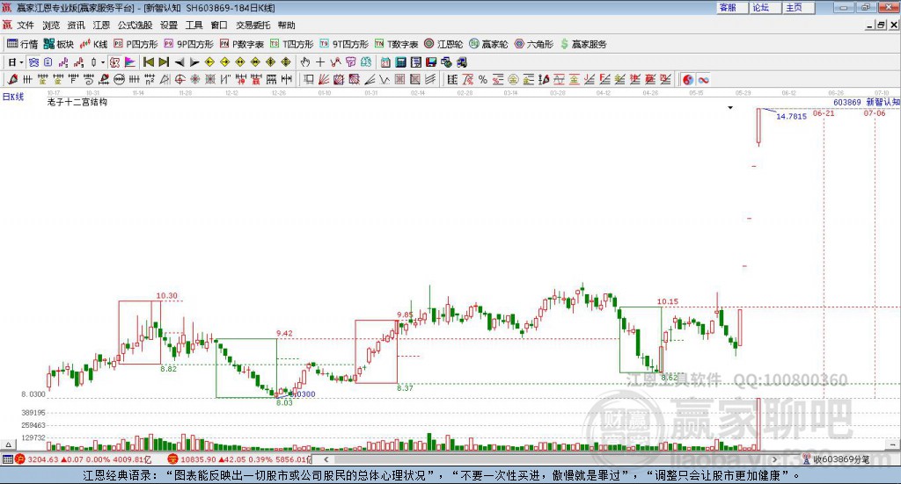Click the 论坛 forum button
Viewport: 901px width, 484px height.
(x=765, y=7)
